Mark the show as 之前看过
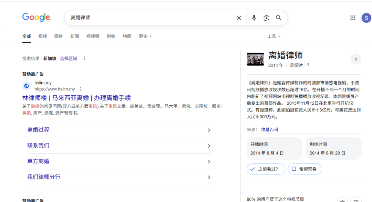Screen dimensions: 372x202 click(266, 169)
